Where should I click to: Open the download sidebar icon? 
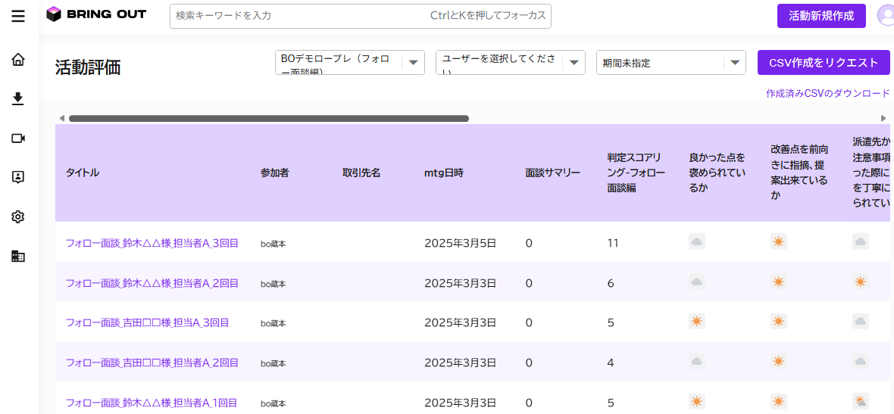(x=18, y=98)
